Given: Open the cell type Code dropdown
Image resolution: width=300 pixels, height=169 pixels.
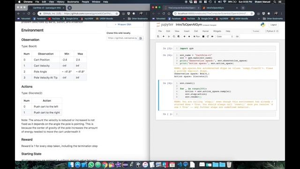Looking at the screenshot, I should point(225,37).
